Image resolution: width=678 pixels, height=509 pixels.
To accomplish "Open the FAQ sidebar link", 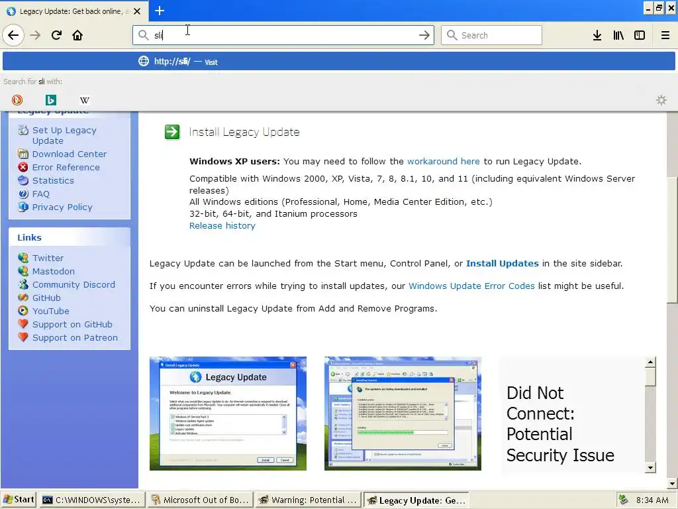I will 40,194.
